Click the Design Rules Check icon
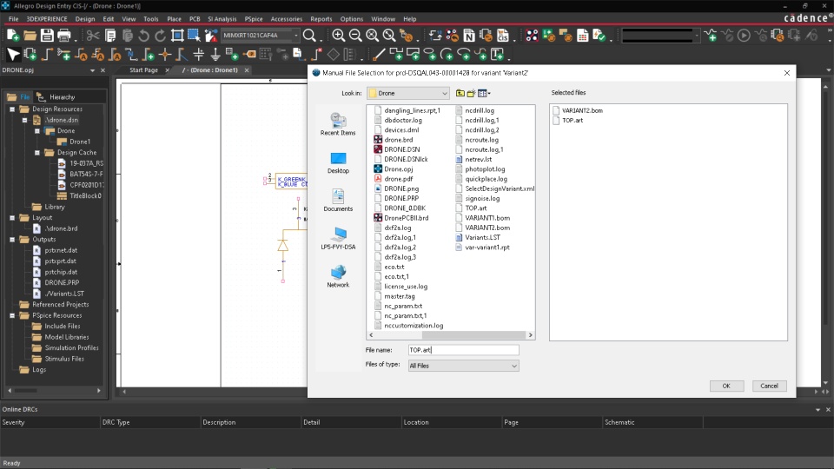 599,36
